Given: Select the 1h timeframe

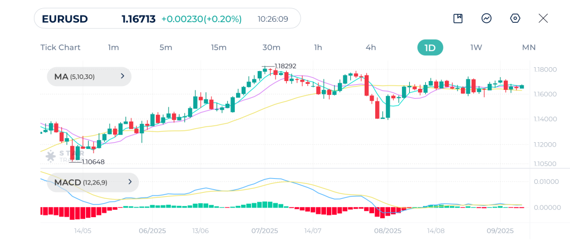Looking at the screenshot, I should tap(318, 48).
